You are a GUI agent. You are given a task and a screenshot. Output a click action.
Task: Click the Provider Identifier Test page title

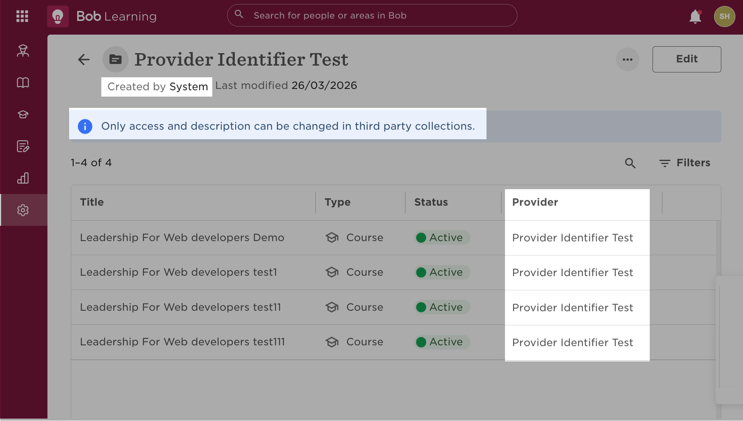pyautogui.click(x=241, y=60)
